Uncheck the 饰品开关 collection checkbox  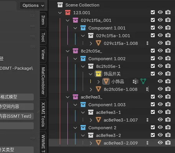click(153, 74)
